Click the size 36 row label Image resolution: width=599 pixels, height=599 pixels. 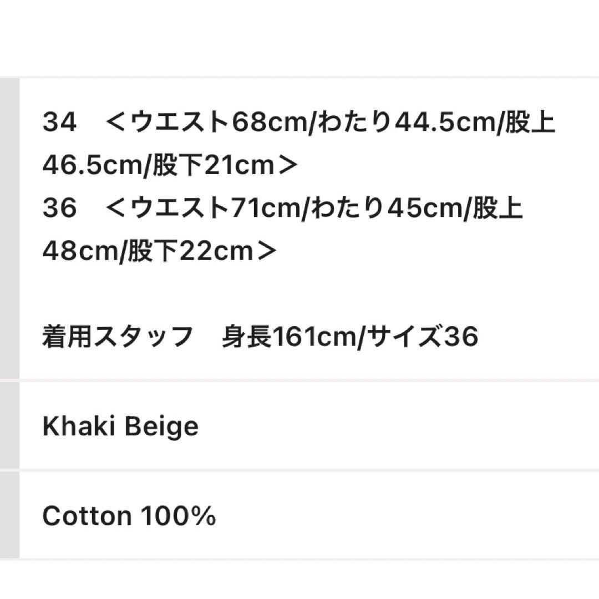59,209
